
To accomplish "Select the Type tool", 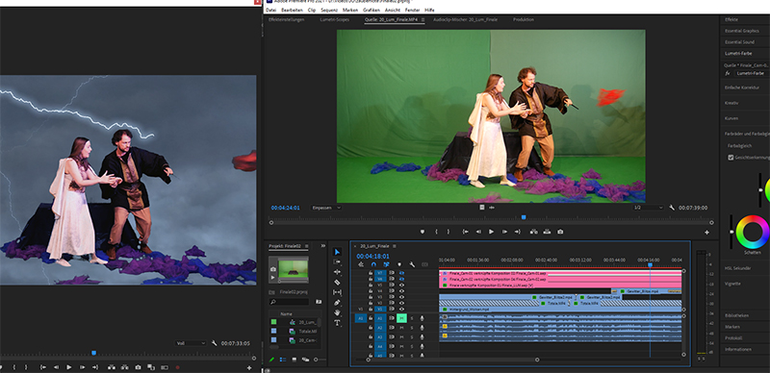I will tap(338, 323).
